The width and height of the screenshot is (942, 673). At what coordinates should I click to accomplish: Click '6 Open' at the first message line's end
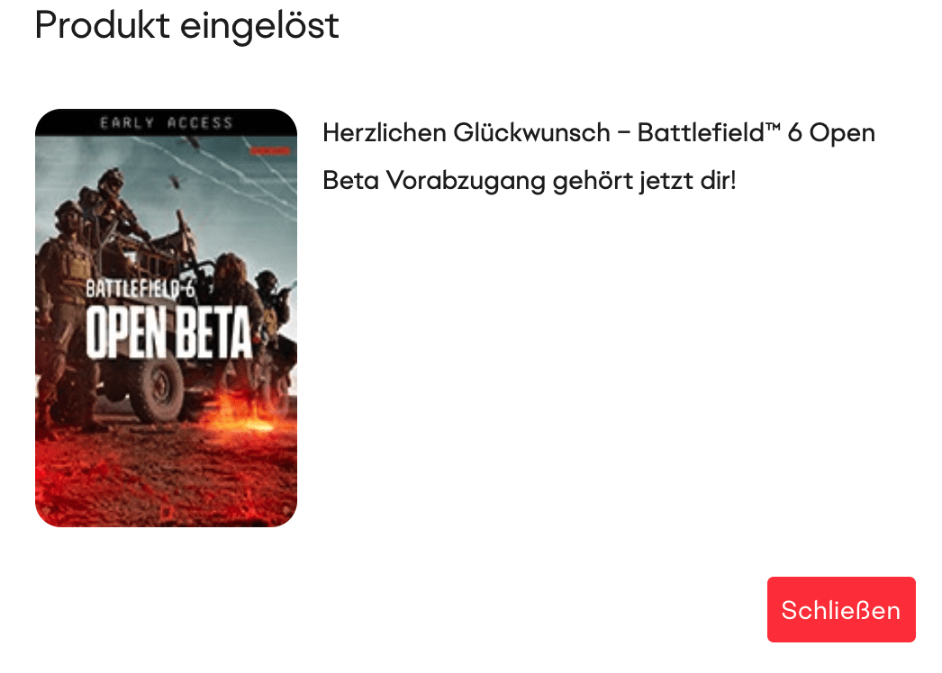(831, 132)
